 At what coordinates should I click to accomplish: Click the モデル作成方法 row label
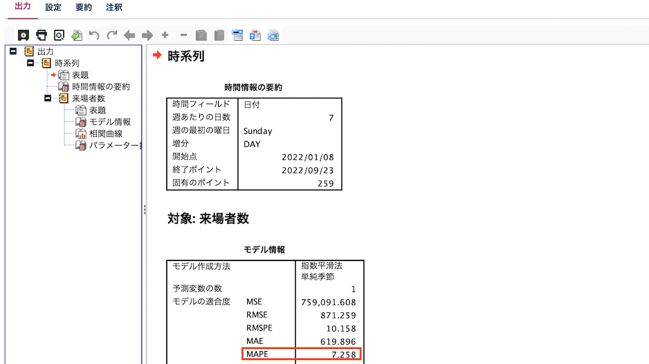(x=201, y=266)
